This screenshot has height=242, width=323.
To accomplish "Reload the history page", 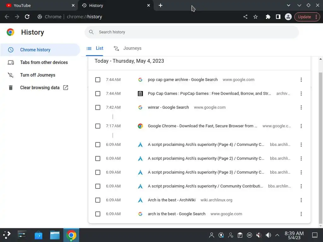I will pyautogui.click(x=27, y=17).
